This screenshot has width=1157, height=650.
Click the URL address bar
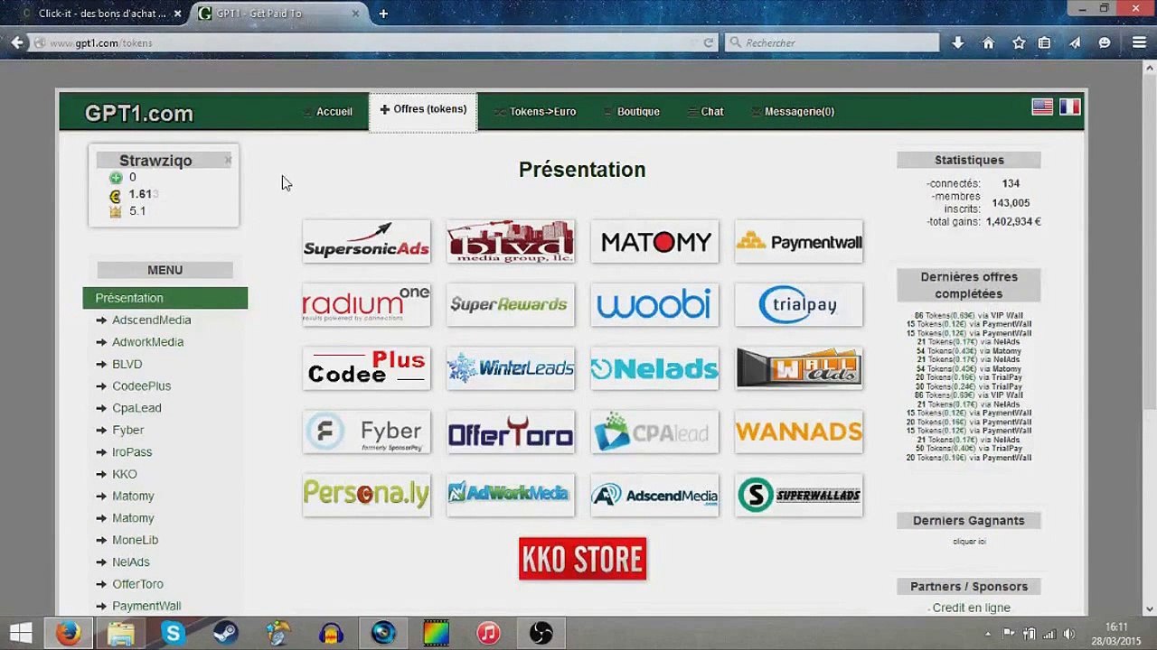pyautogui.click(x=371, y=42)
